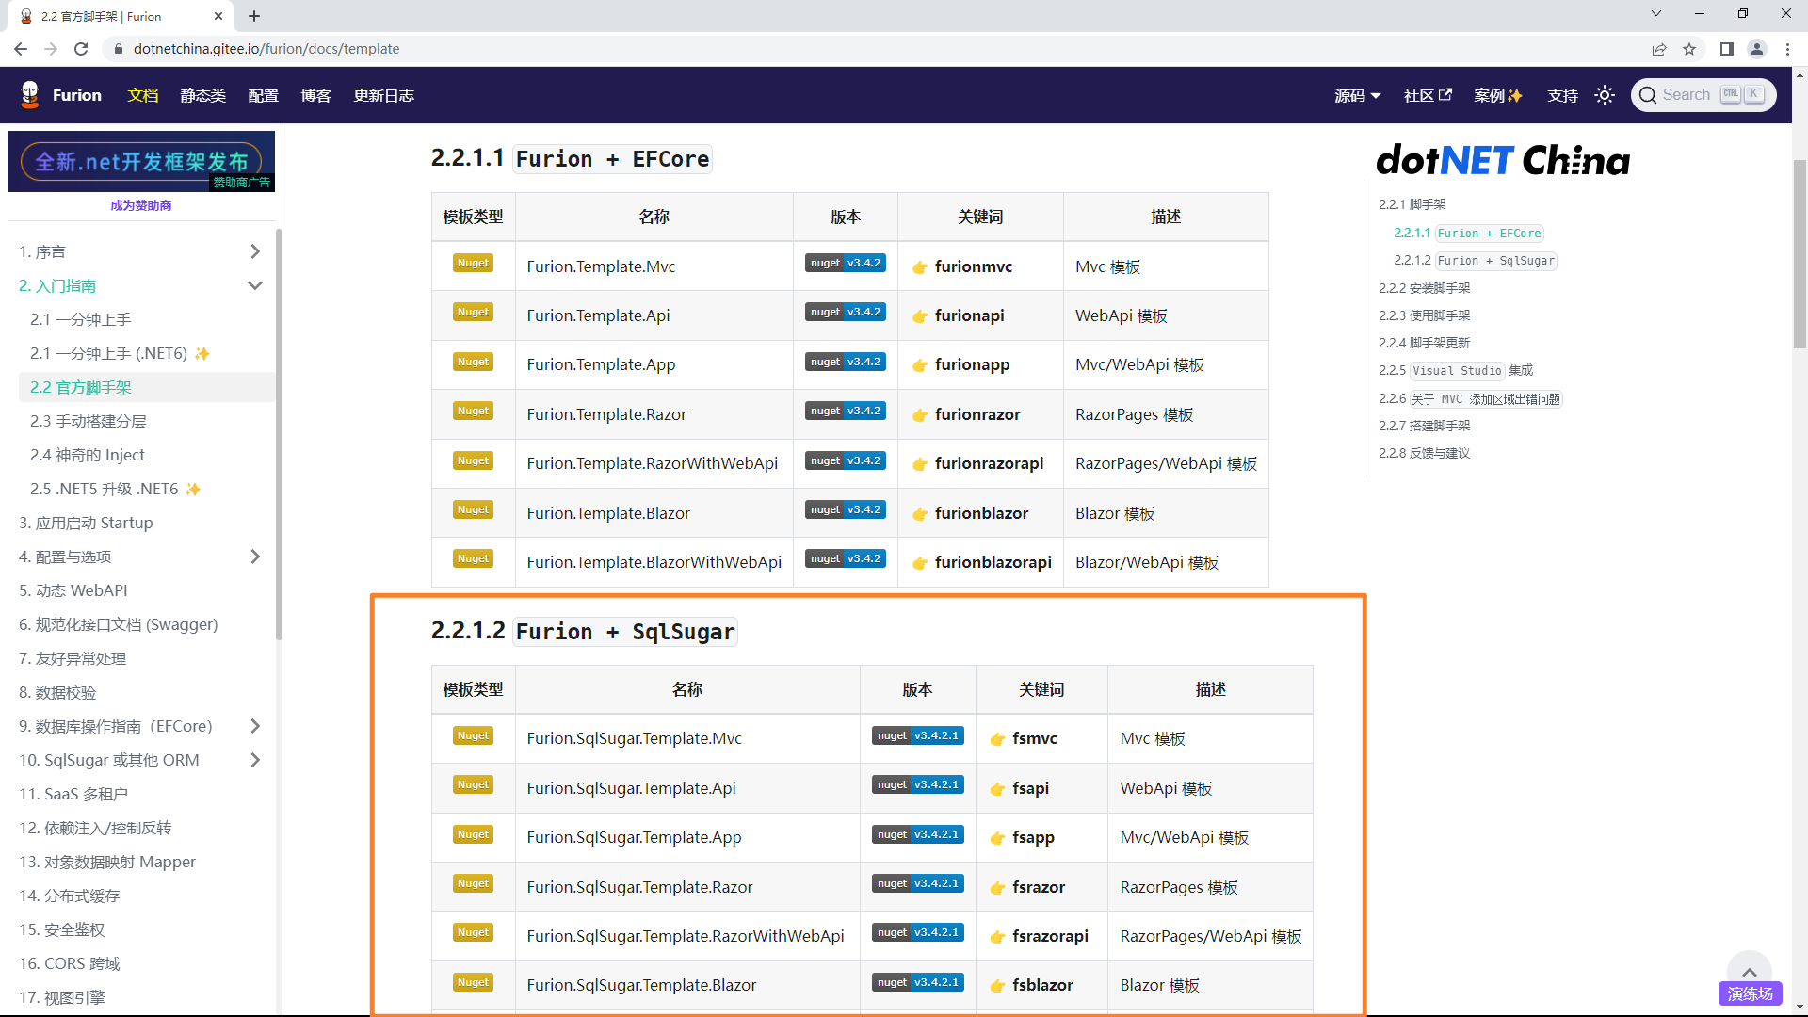Toggle dark/light theme sun icon

coord(1605,95)
